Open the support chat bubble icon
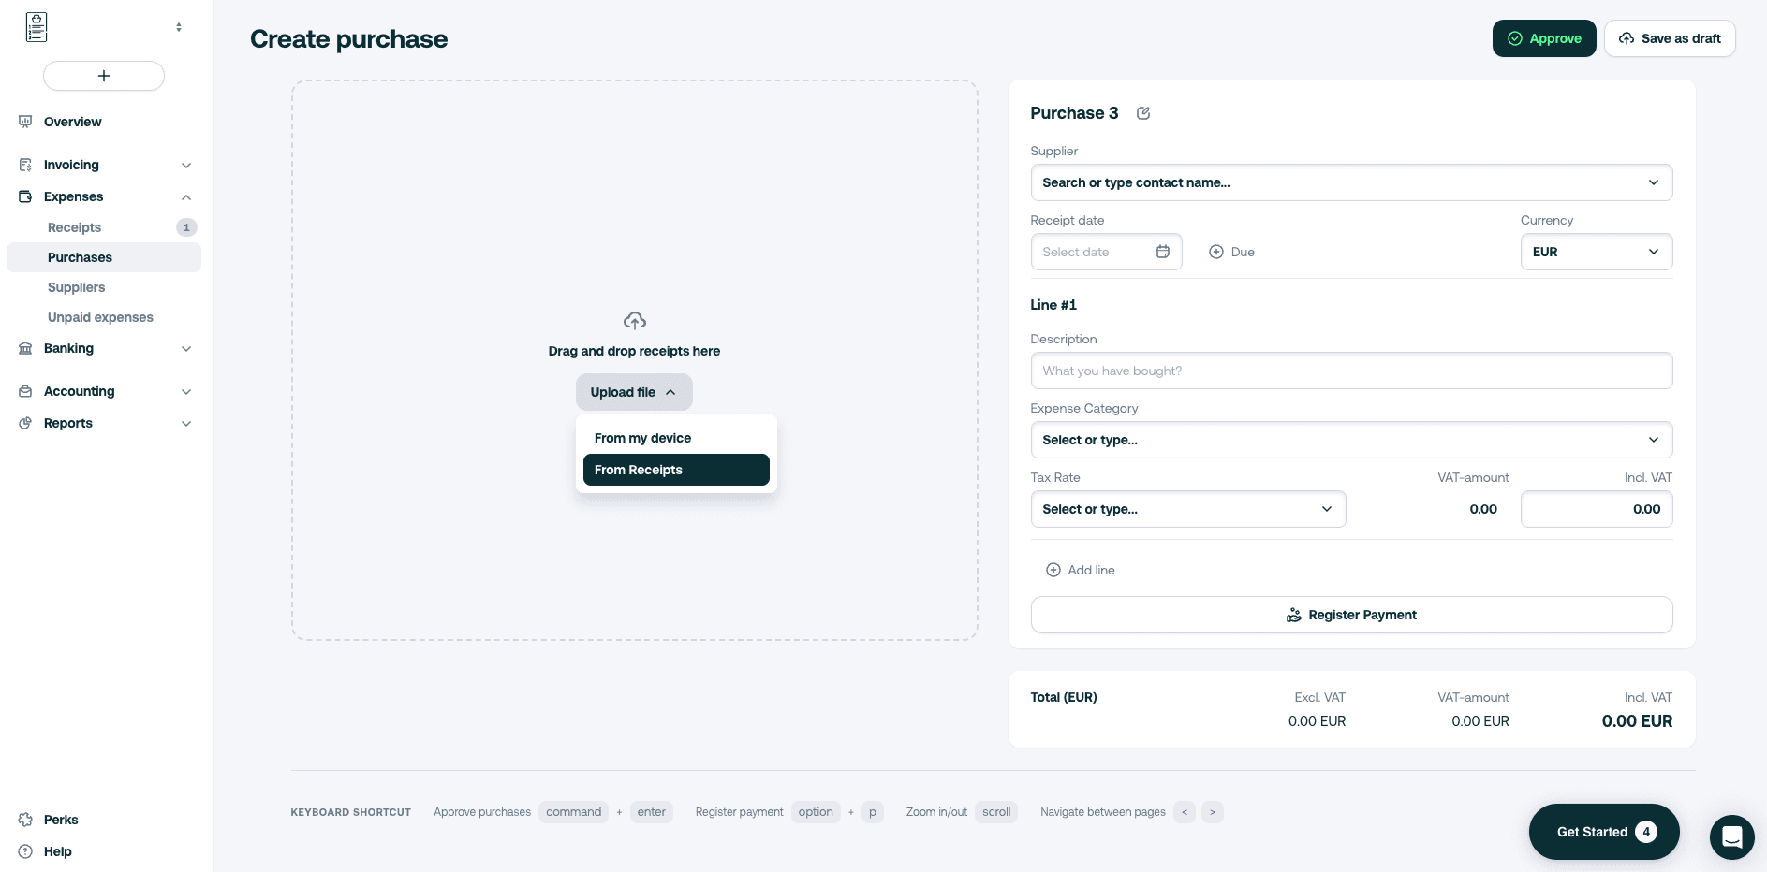 [1732, 837]
